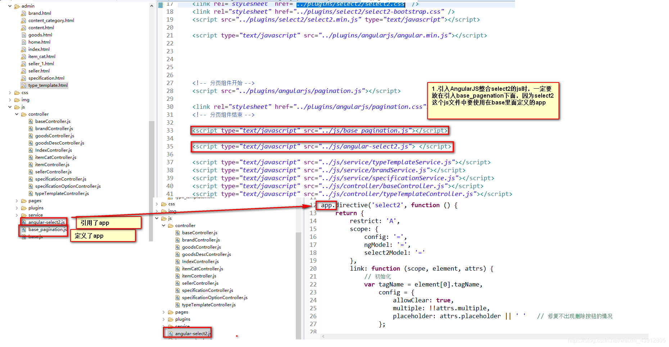669x347 pixels.
Task: Expand the img folder in the top tree
Action: point(10,100)
